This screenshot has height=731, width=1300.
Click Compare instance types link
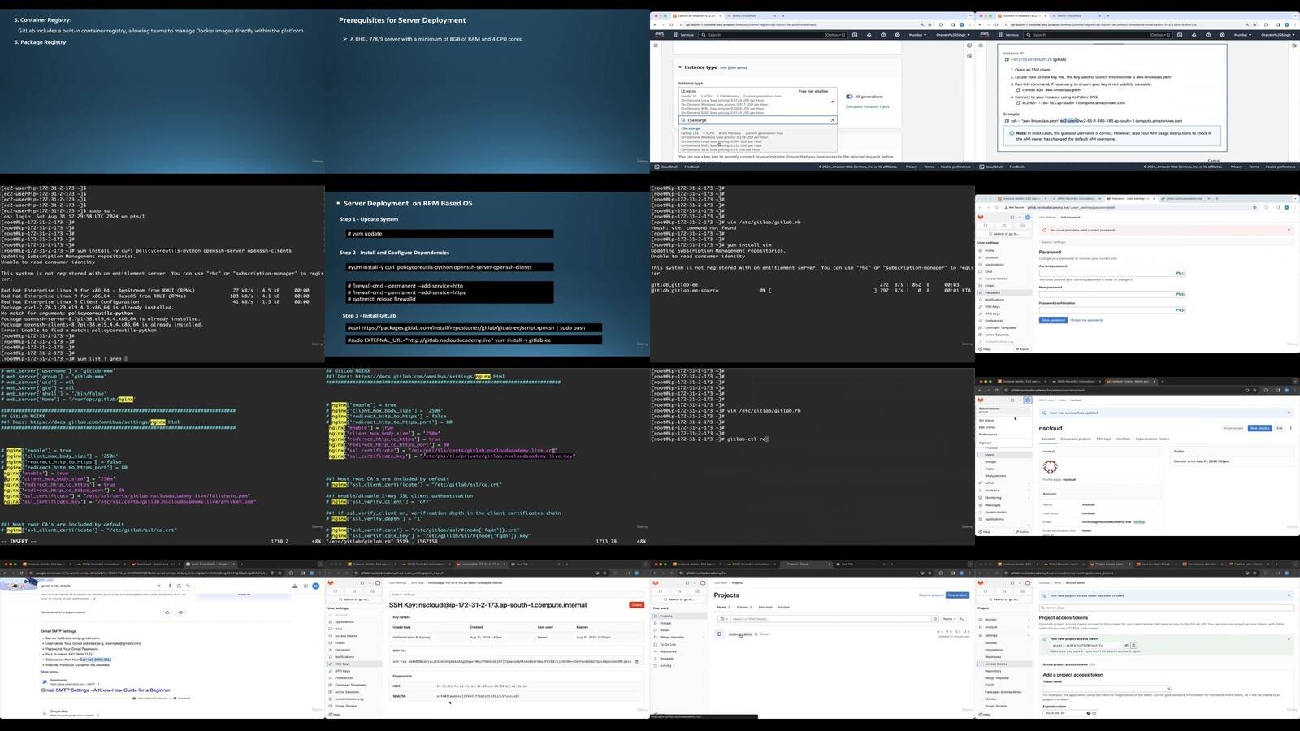[868, 106]
